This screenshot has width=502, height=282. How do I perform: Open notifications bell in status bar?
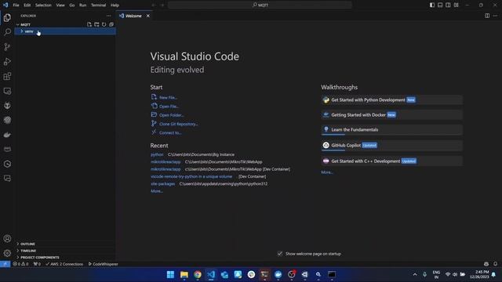(495, 264)
